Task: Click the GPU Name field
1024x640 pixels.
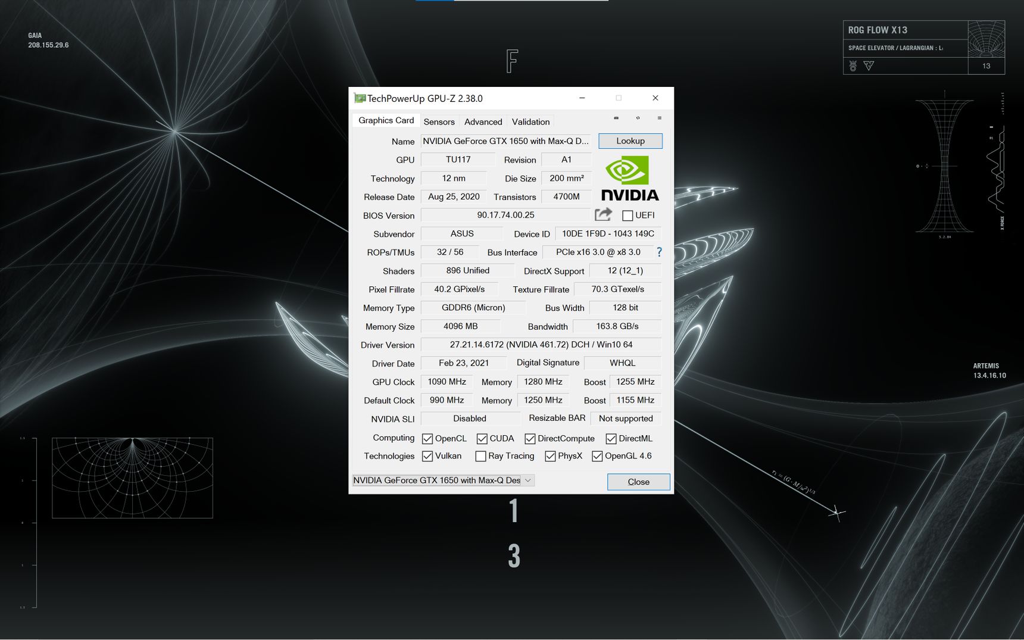Action: [505, 141]
